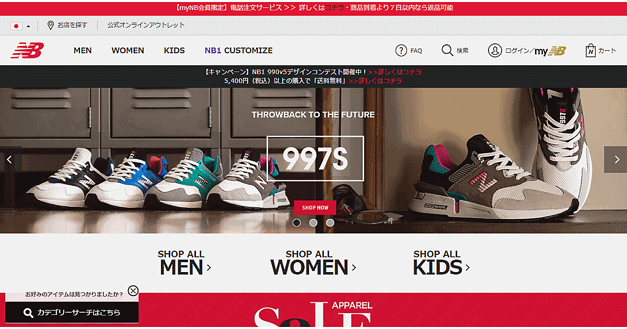Expand the Japan flag country selector

20,26
